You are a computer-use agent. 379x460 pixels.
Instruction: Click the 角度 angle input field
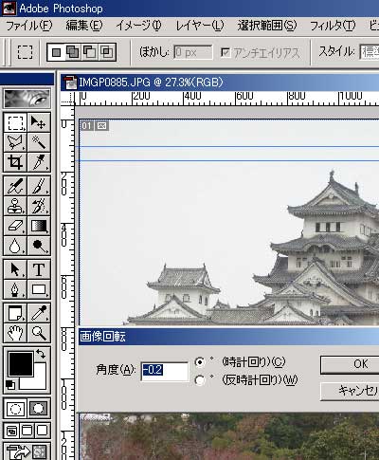click(165, 371)
